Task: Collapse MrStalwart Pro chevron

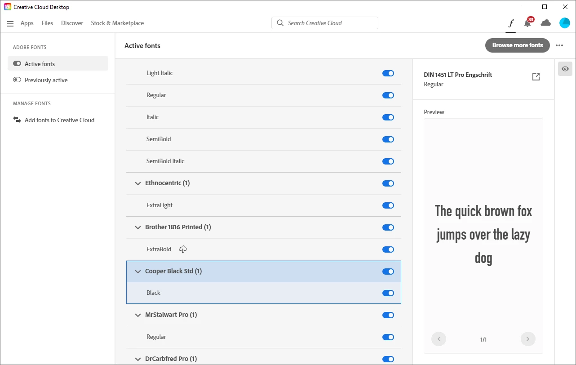Action: [138, 315]
